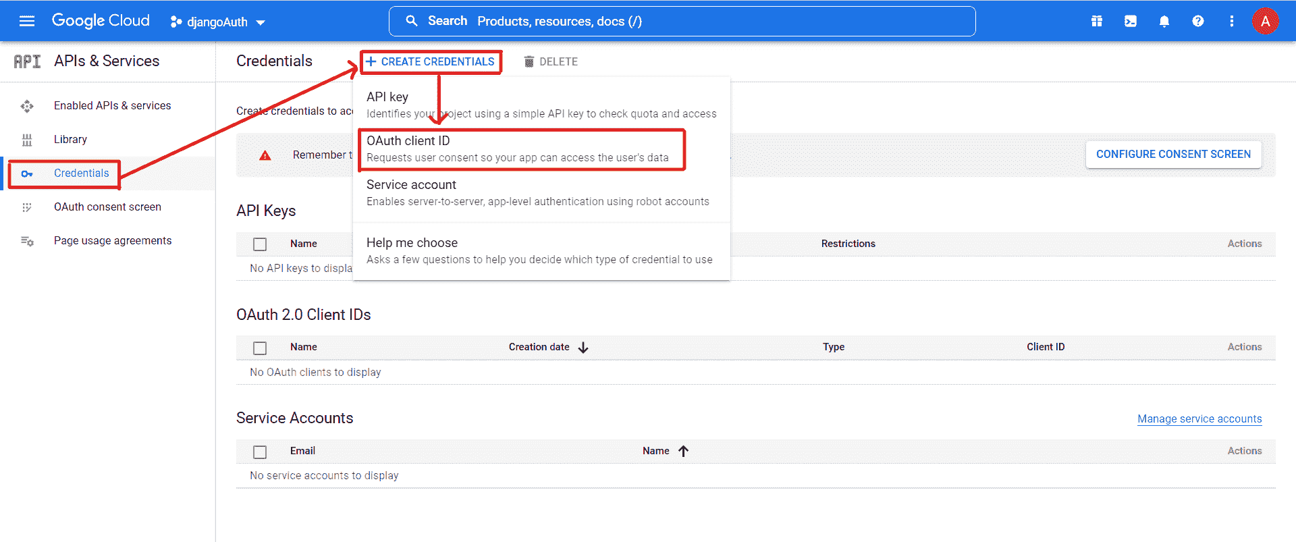Click the red warning triangle icon
This screenshot has width=1296, height=542.
(x=265, y=155)
